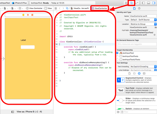
Task: Click line class ViewController: UIViewController
Action: coord(82,42)
